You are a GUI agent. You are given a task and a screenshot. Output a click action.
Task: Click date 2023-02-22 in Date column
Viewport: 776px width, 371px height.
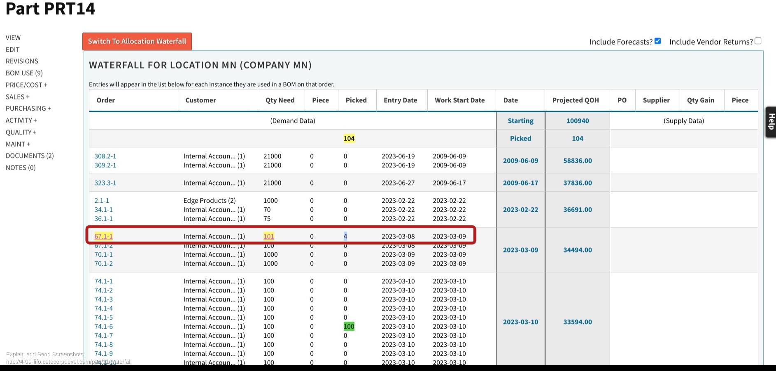pyautogui.click(x=520, y=210)
